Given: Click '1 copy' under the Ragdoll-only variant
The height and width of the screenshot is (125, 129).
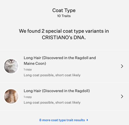Looking at the screenshot, I should (x=28, y=97).
